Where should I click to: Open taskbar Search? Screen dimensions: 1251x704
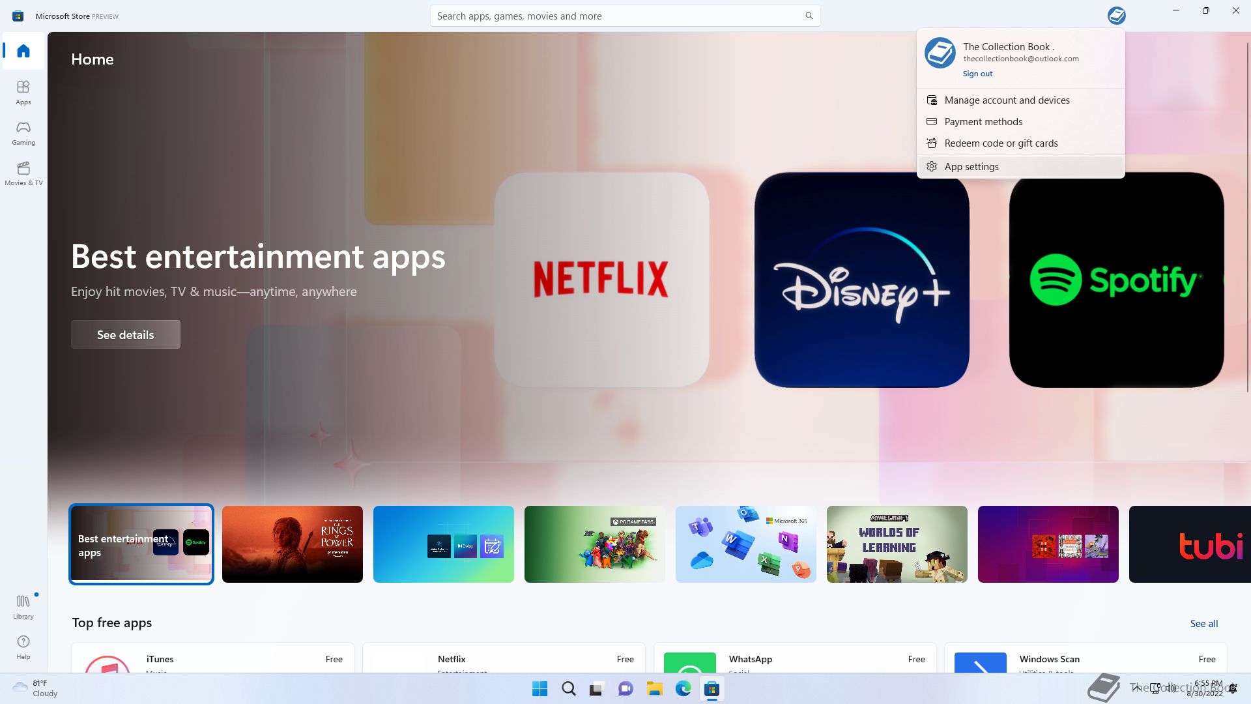(568, 689)
